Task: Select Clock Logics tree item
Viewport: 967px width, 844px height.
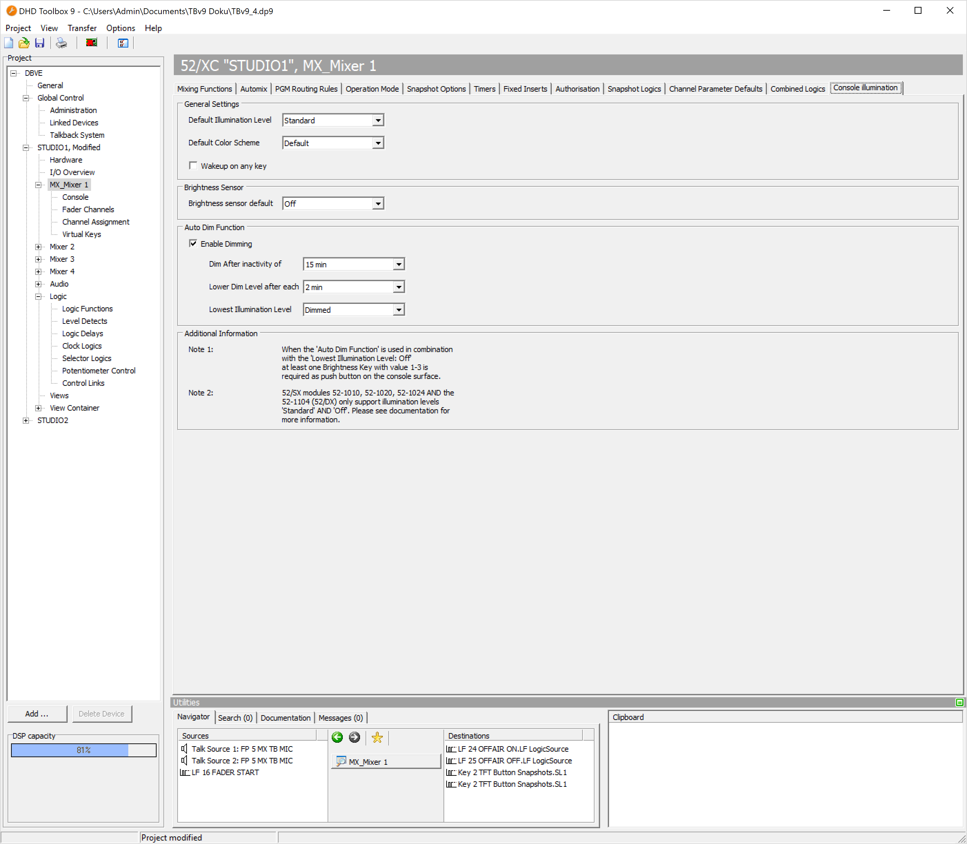Action: click(82, 346)
